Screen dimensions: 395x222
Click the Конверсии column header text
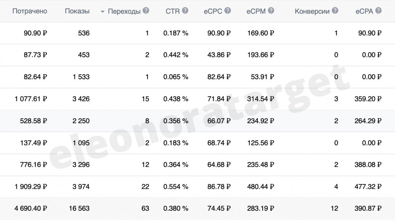pyautogui.click(x=312, y=12)
